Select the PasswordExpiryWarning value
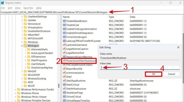184x102 pixels. tap(79, 57)
